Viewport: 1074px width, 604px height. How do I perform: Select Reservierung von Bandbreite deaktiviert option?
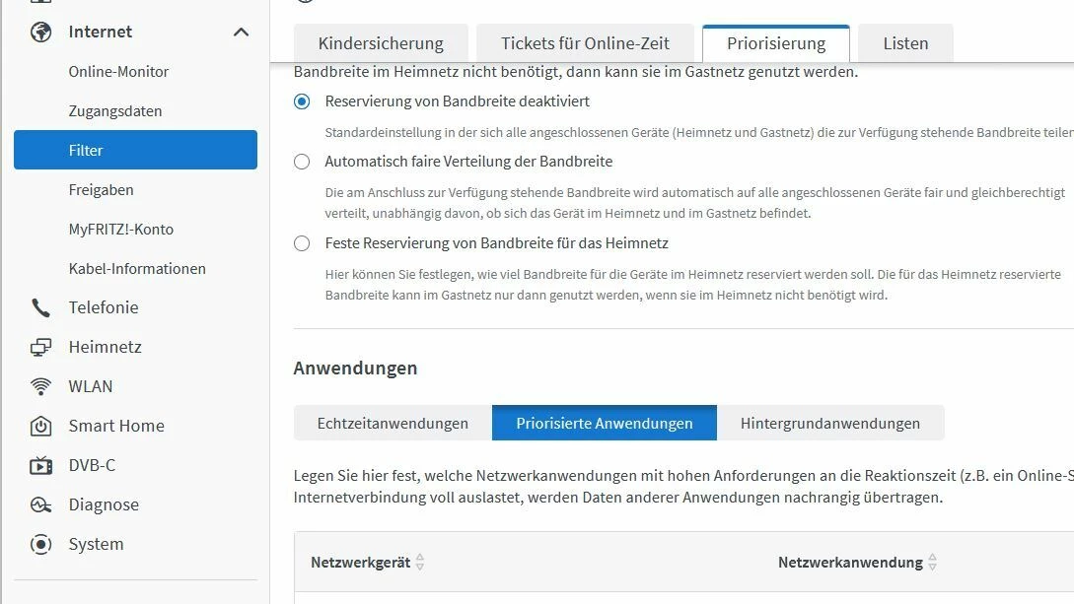pyautogui.click(x=302, y=101)
